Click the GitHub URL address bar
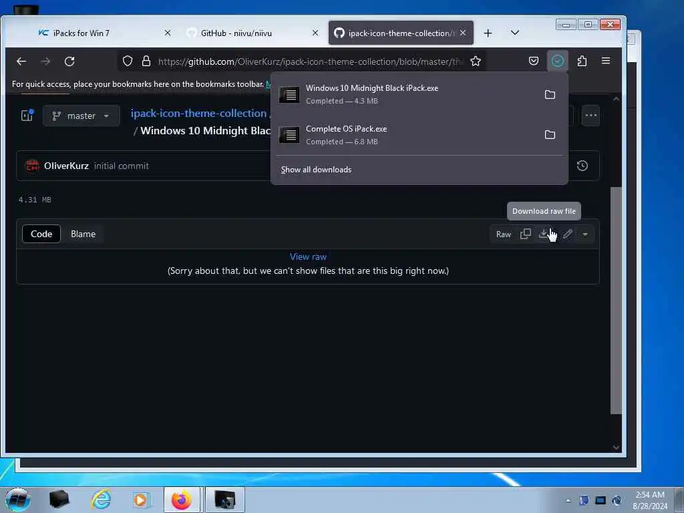 (310, 61)
